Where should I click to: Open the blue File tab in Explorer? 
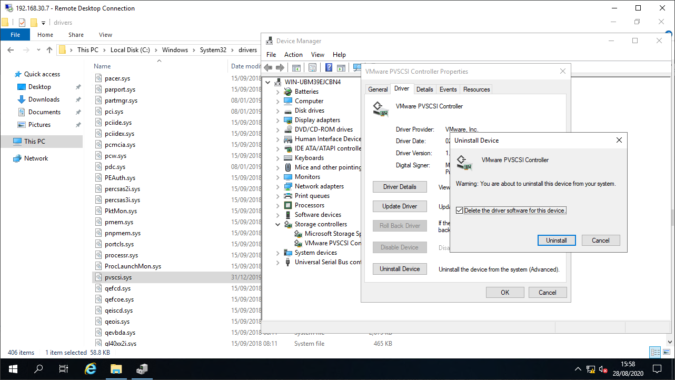(15, 35)
